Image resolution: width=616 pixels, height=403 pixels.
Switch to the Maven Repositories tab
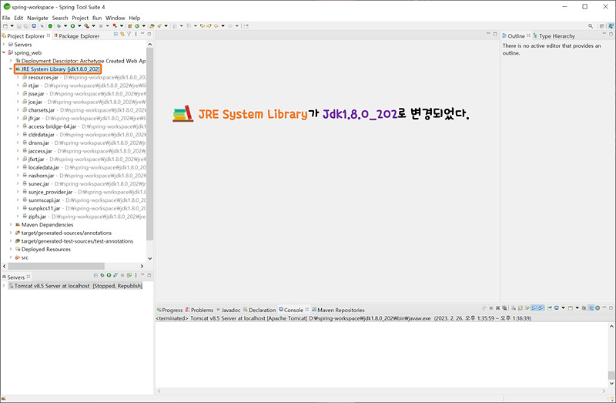point(338,310)
